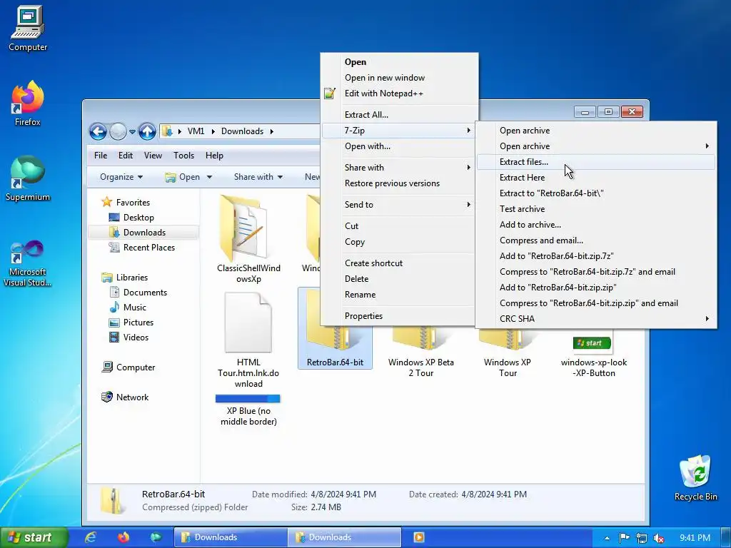Open the Supermium desktop shortcut

28,178
